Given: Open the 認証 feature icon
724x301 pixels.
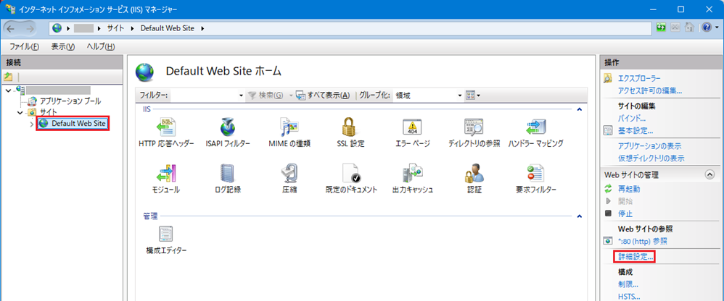Looking at the screenshot, I should point(474,174).
